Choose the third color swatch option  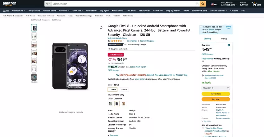[124, 104]
